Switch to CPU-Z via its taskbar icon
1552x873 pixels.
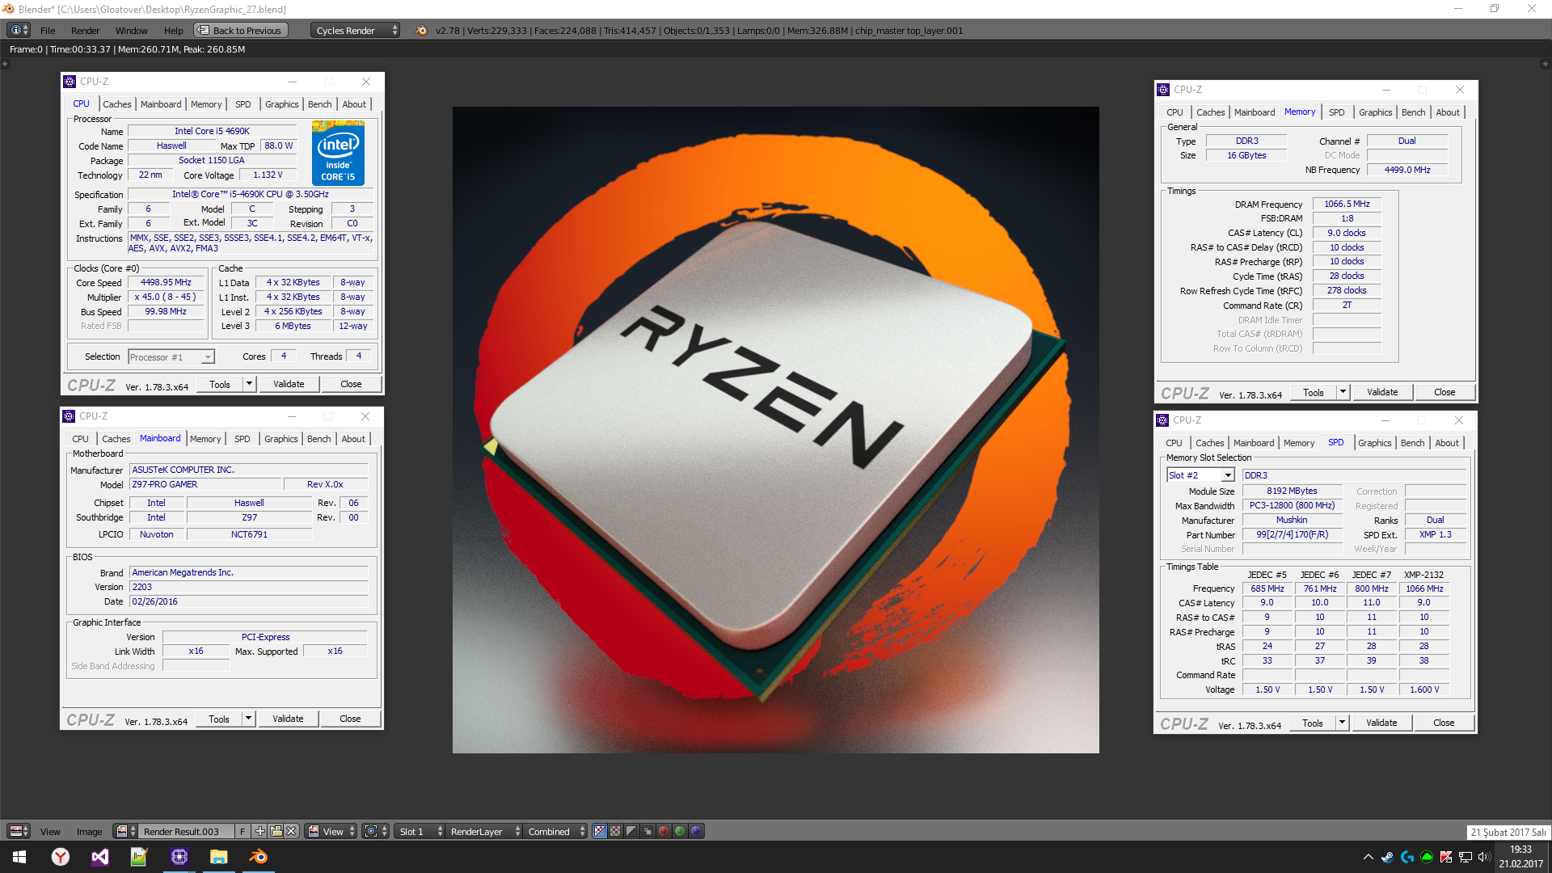[179, 857]
